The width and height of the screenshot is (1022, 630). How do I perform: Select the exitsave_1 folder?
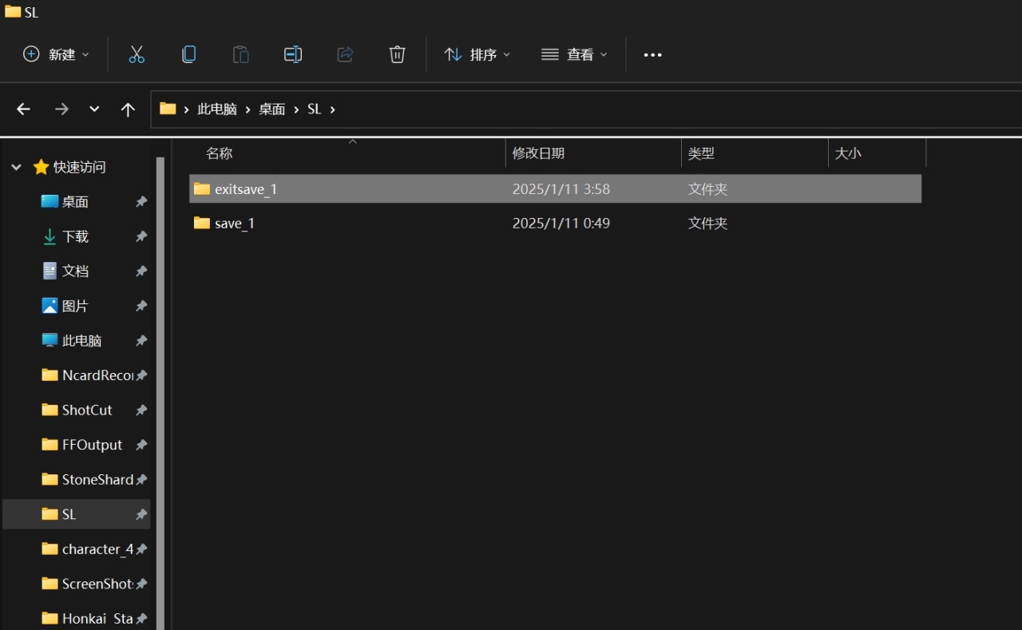click(x=246, y=189)
